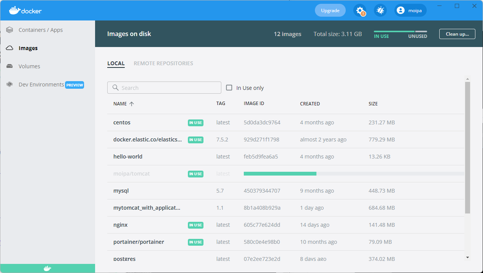Click the IMAGE ID column header

pos(254,104)
